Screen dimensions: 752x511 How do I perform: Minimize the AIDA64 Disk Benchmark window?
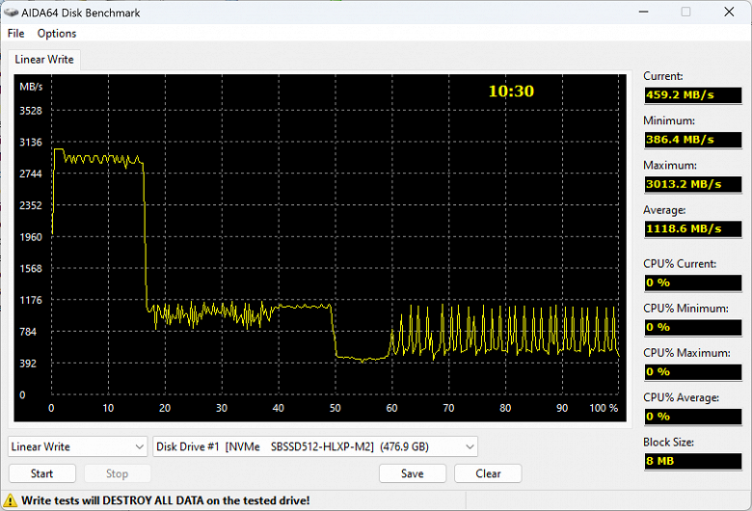click(644, 12)
